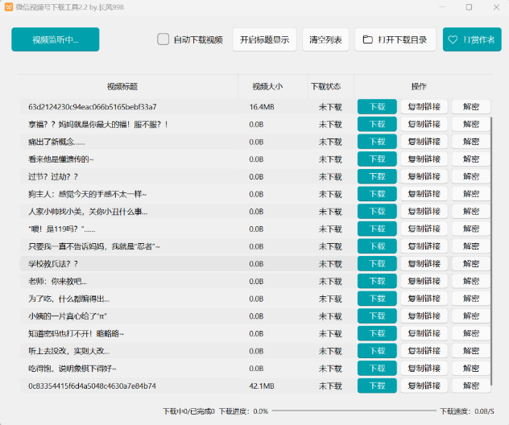Click the app logo icon in title bar

click(8, 6)
